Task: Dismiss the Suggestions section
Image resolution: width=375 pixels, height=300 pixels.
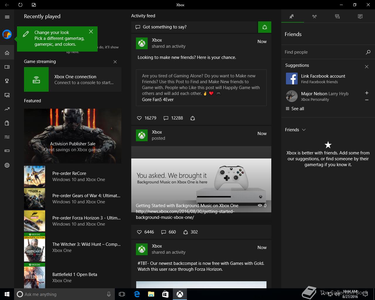Action: (x=367, y=67)
